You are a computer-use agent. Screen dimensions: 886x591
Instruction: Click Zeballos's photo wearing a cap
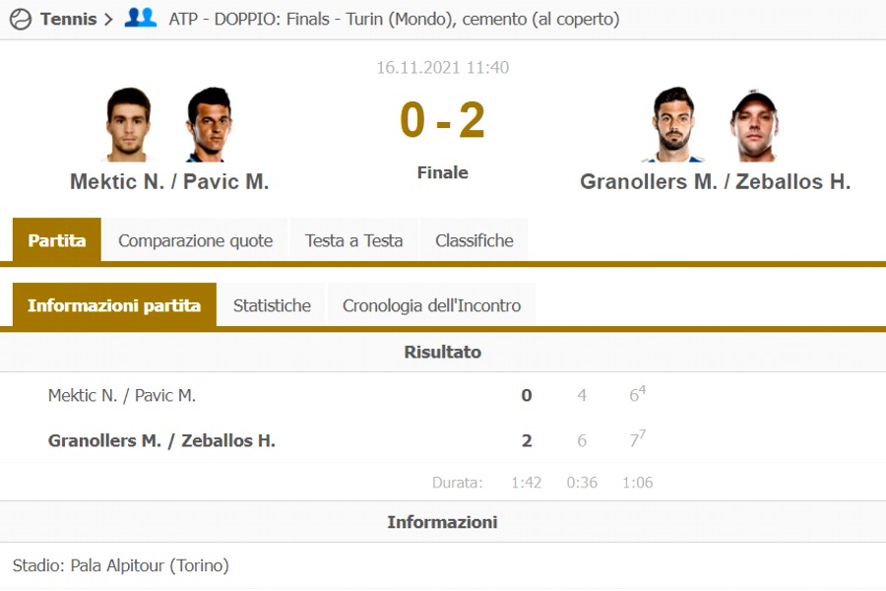pyautogui.click(x=754, y=124)
